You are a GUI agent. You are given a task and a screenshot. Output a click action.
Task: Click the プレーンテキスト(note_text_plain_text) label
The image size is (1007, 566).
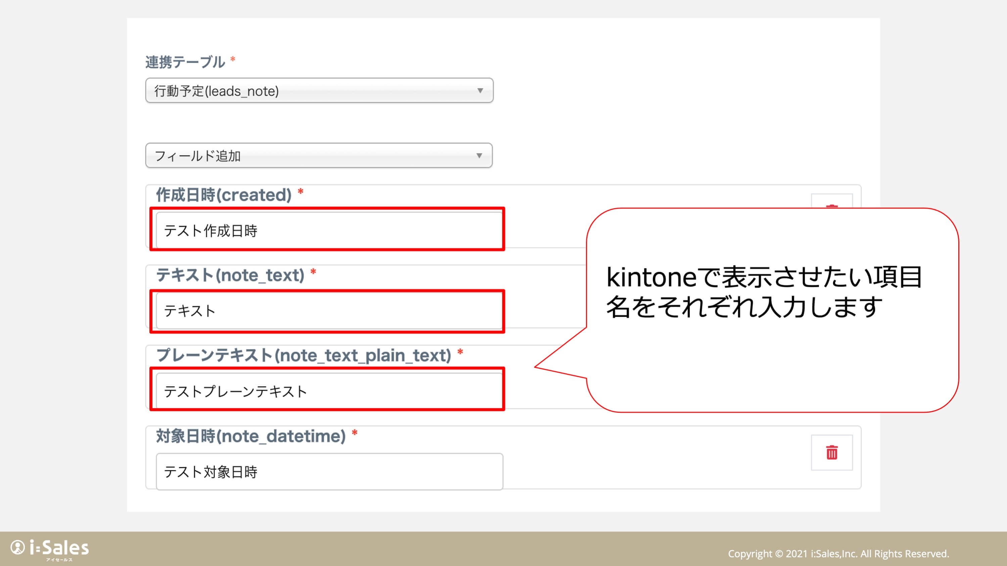coord(303,355)
